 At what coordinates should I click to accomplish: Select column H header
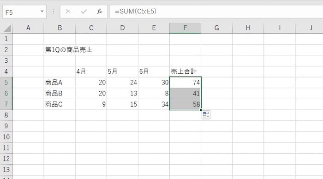click(248, 28)
